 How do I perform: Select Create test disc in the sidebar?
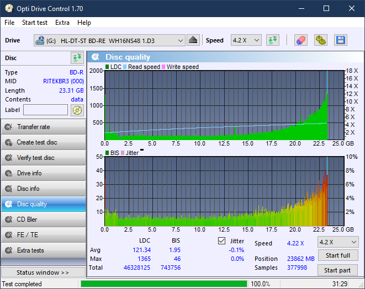point(44,142)
